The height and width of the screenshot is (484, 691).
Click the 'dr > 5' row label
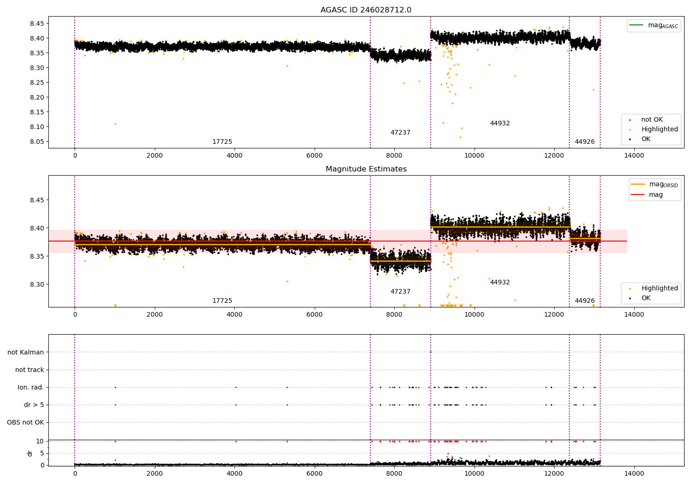(34, 405)
